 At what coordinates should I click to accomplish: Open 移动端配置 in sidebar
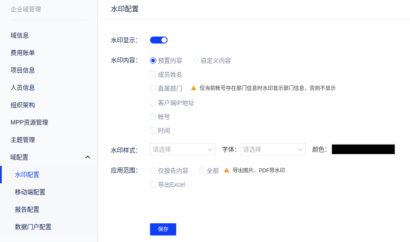[x=30, y=192]
